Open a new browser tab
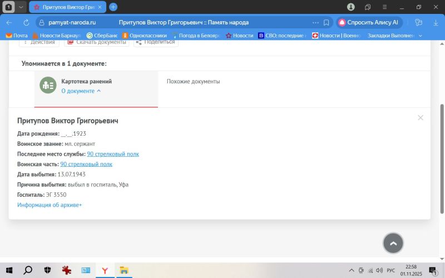445x278 pixels. click(113, 7)
